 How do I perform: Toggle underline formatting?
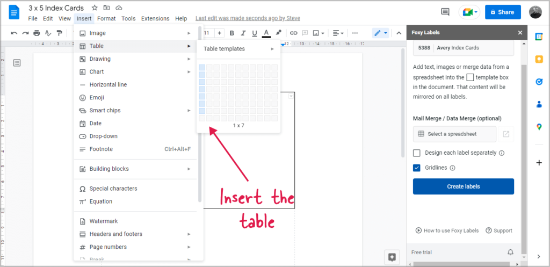click(x=255, y=33)
